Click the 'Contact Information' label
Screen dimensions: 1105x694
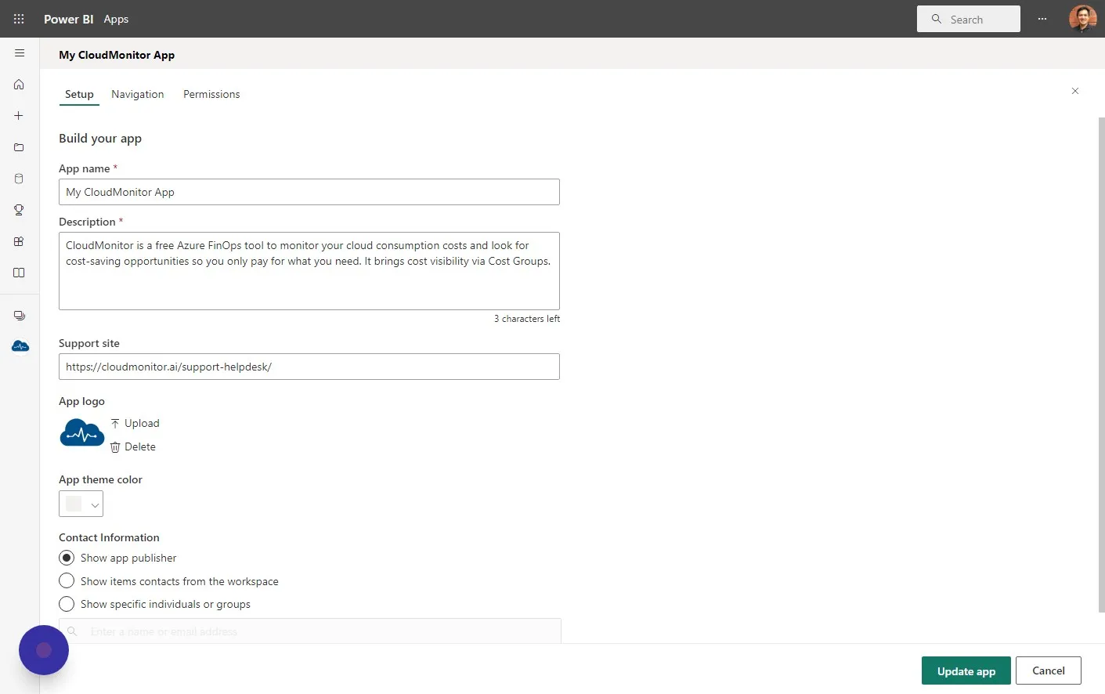(109, 537)
